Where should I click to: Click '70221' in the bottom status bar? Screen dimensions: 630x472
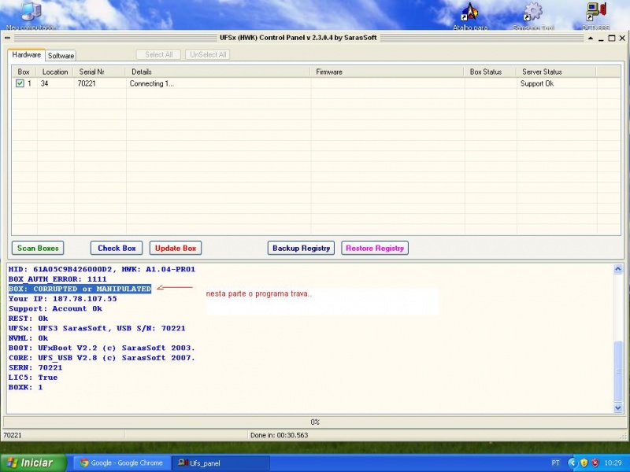coord(13,435)
